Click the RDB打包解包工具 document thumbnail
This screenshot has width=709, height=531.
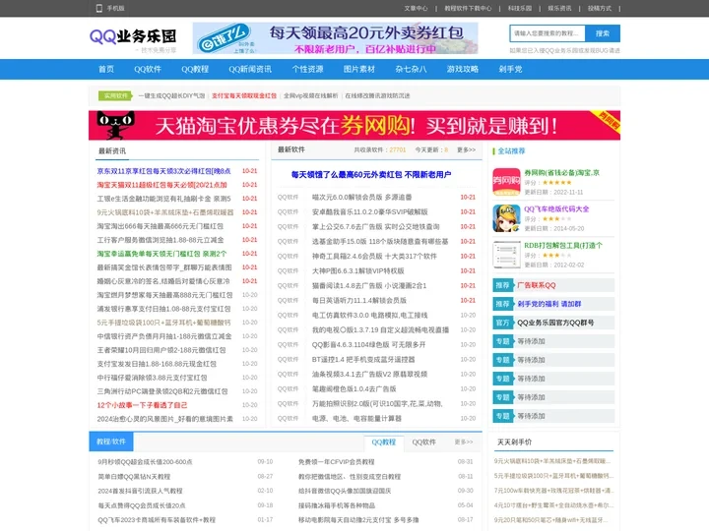click(x=506, y=255)
